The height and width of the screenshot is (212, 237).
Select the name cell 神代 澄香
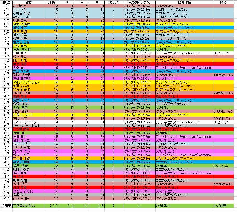click(x=28, y=10)
